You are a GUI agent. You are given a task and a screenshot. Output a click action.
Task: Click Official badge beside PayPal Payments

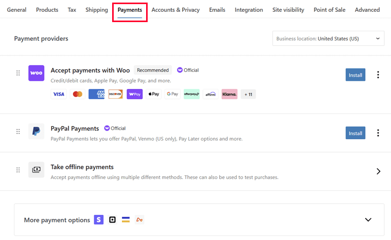pyautogui.click(x=115, y=128)
